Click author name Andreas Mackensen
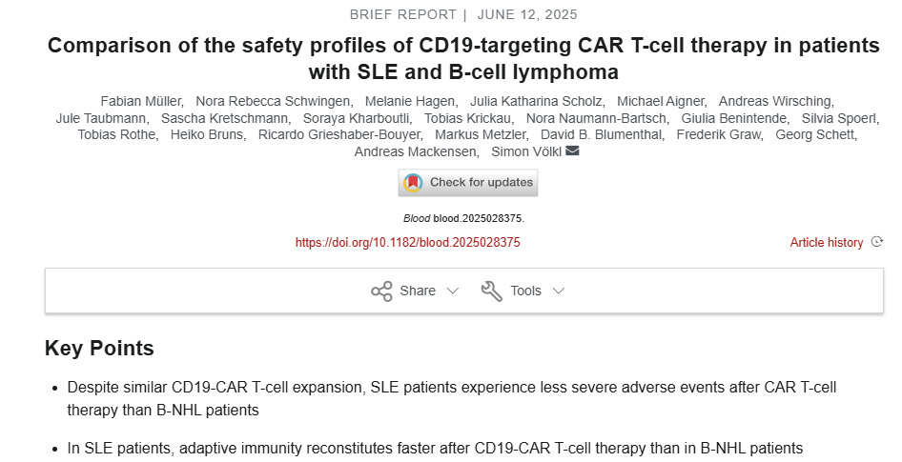902x462 pixels. click(x=415, y=152)
